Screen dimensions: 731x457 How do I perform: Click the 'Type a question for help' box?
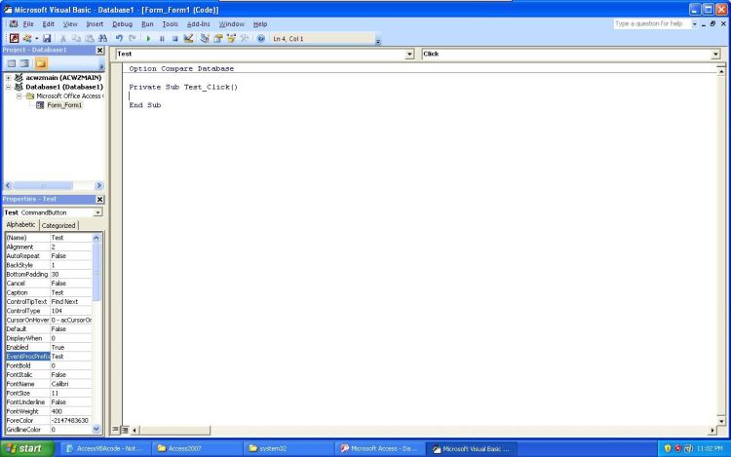point(652,23)
